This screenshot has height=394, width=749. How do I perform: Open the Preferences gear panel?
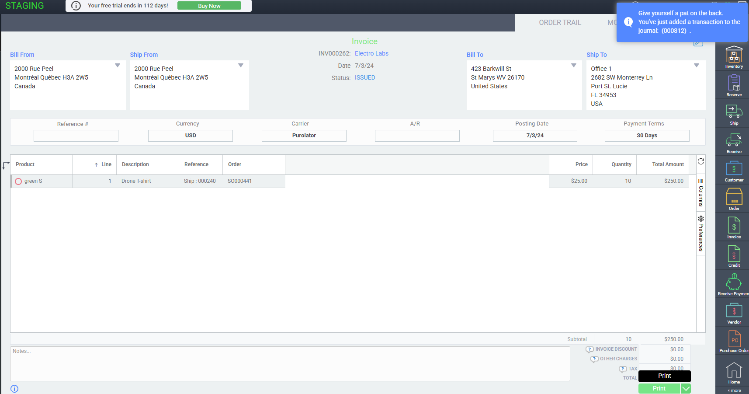tap(700, 234)
